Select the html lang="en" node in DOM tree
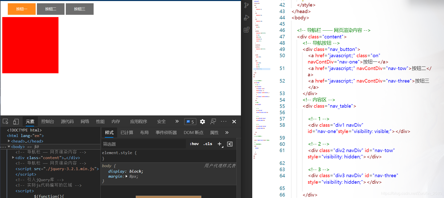The image size is (444, 198). (x=25, y=136)
